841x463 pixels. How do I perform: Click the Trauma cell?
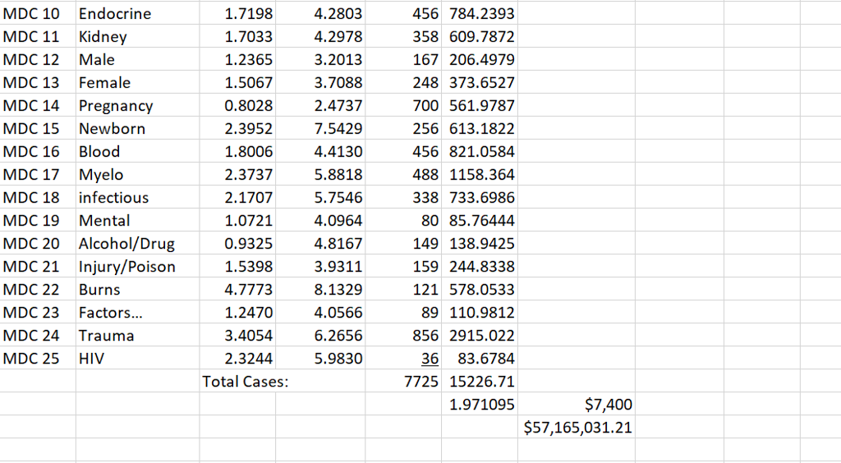click(x=137, y=336)
